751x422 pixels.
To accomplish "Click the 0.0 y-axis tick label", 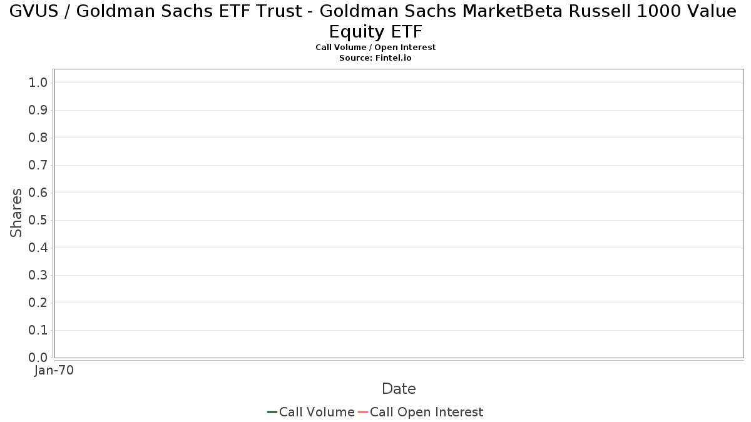I will pyautogui.click(x=38, y=358).
